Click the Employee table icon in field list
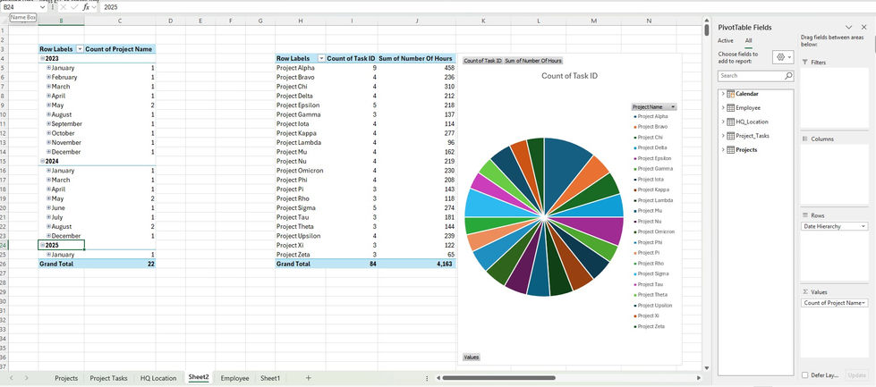 [x=731, y=107]
